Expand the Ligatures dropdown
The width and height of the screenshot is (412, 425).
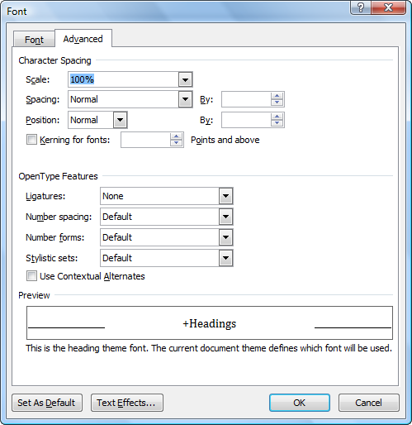225,196
